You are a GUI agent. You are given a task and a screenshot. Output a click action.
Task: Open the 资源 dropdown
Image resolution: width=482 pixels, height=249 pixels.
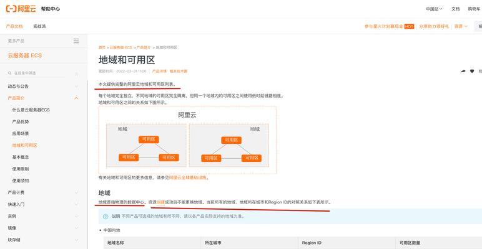(461, 26)
